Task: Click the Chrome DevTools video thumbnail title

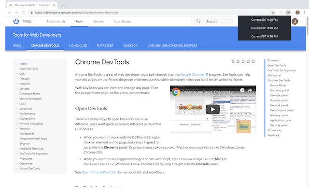Action: pyautogui.click(x=208, y=92)
